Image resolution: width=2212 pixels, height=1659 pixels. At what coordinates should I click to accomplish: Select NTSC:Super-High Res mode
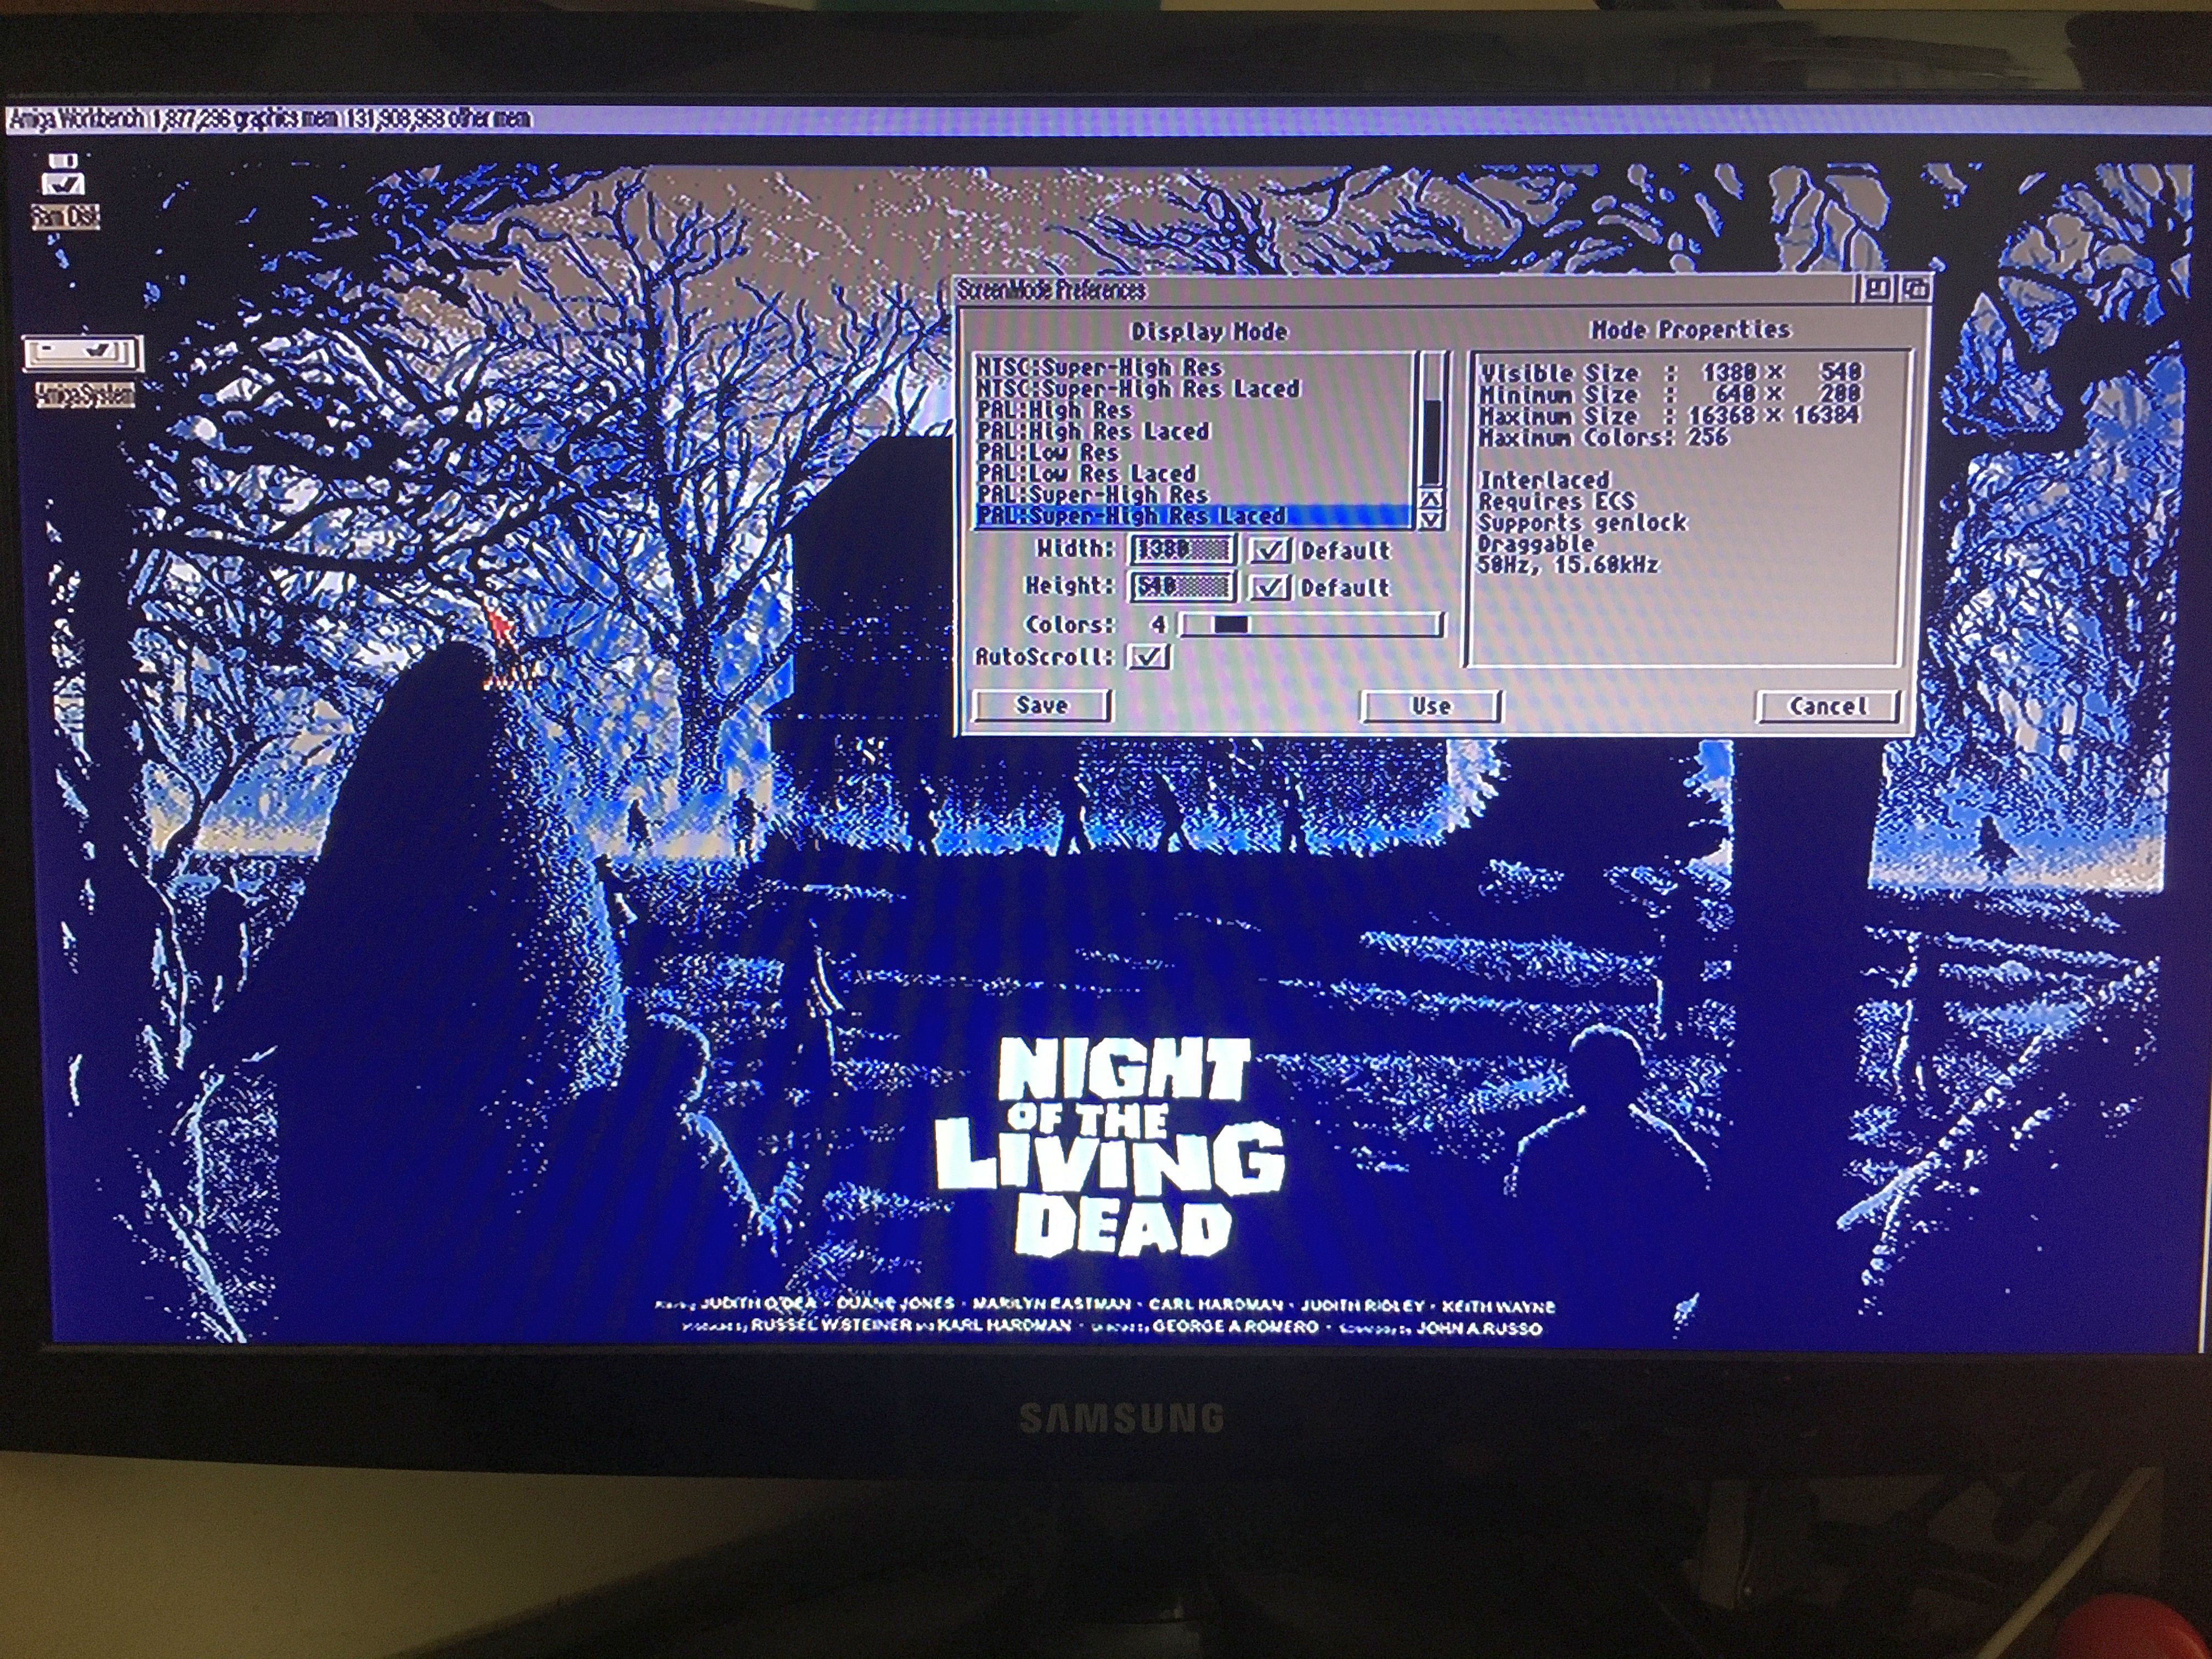(1195, 367)
